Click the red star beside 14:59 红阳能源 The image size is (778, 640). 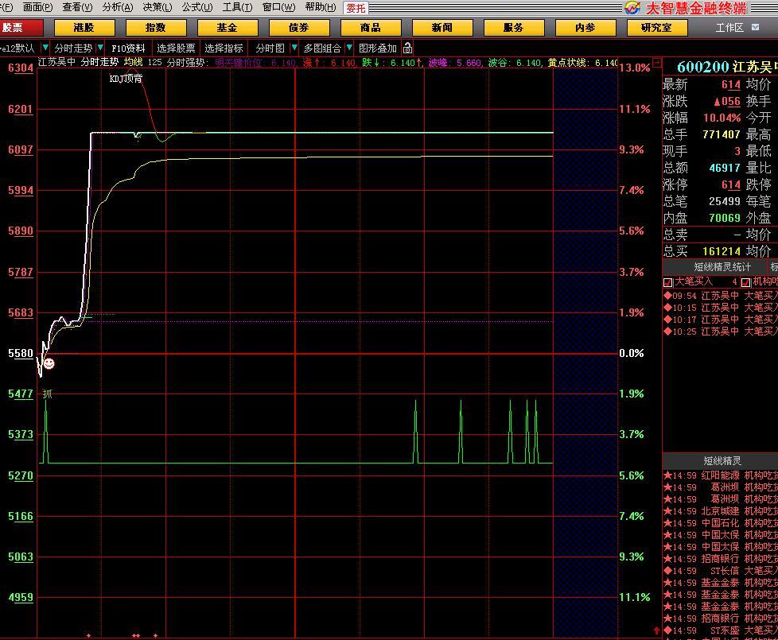pyautogui.click(x=667, y=475)
